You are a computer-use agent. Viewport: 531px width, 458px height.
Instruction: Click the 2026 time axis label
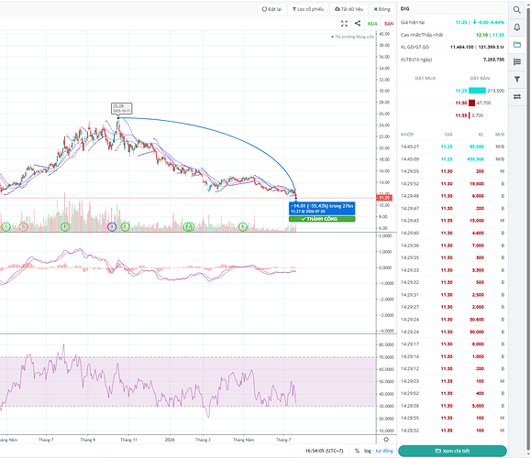(170, 440)
